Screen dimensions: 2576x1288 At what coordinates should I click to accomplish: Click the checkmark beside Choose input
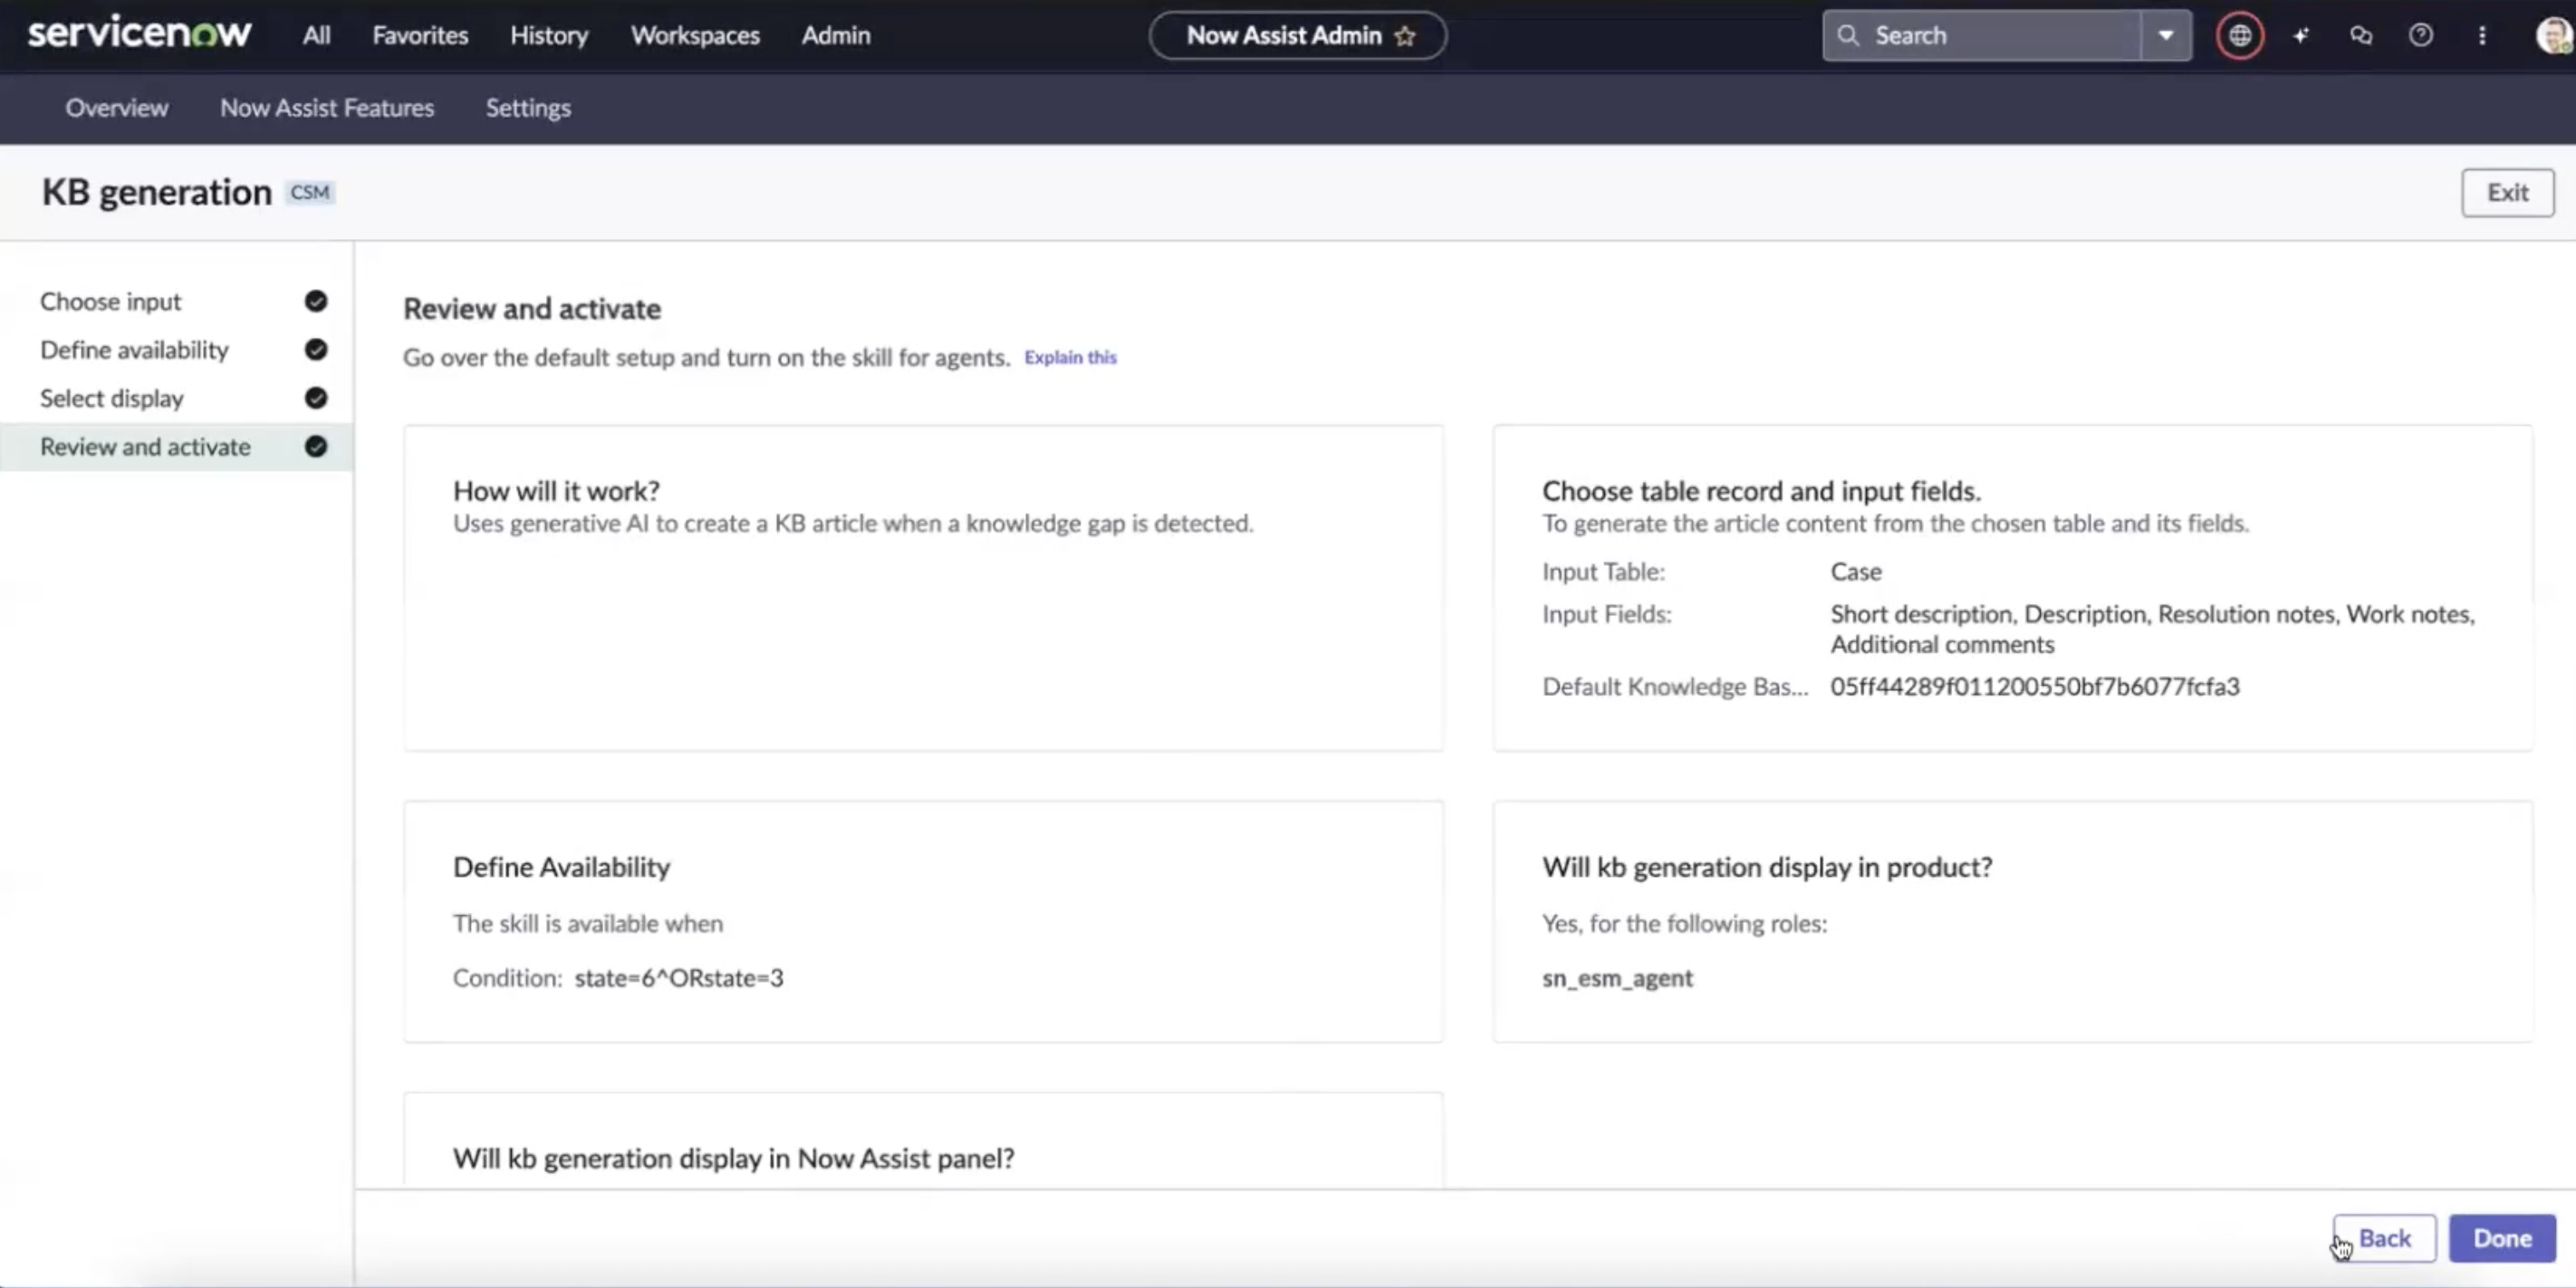(x=316, y=301)
